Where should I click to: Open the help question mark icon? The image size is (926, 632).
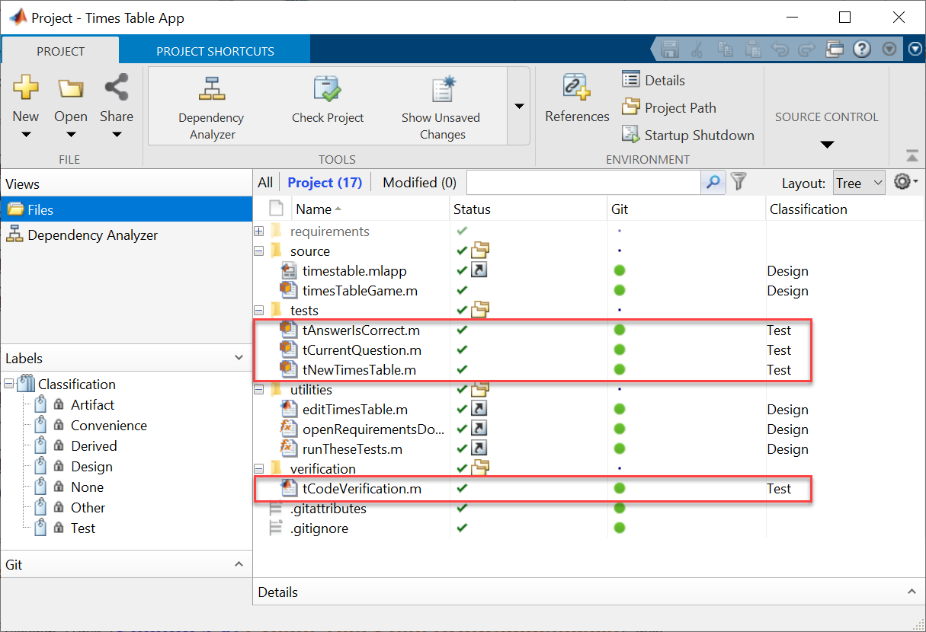click(862, 49)
